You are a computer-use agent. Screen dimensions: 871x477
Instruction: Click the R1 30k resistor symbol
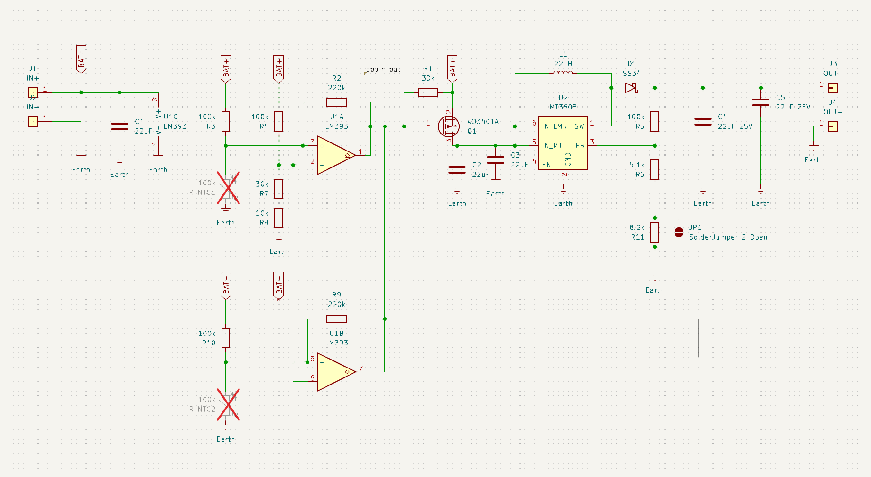pos(428,92)
